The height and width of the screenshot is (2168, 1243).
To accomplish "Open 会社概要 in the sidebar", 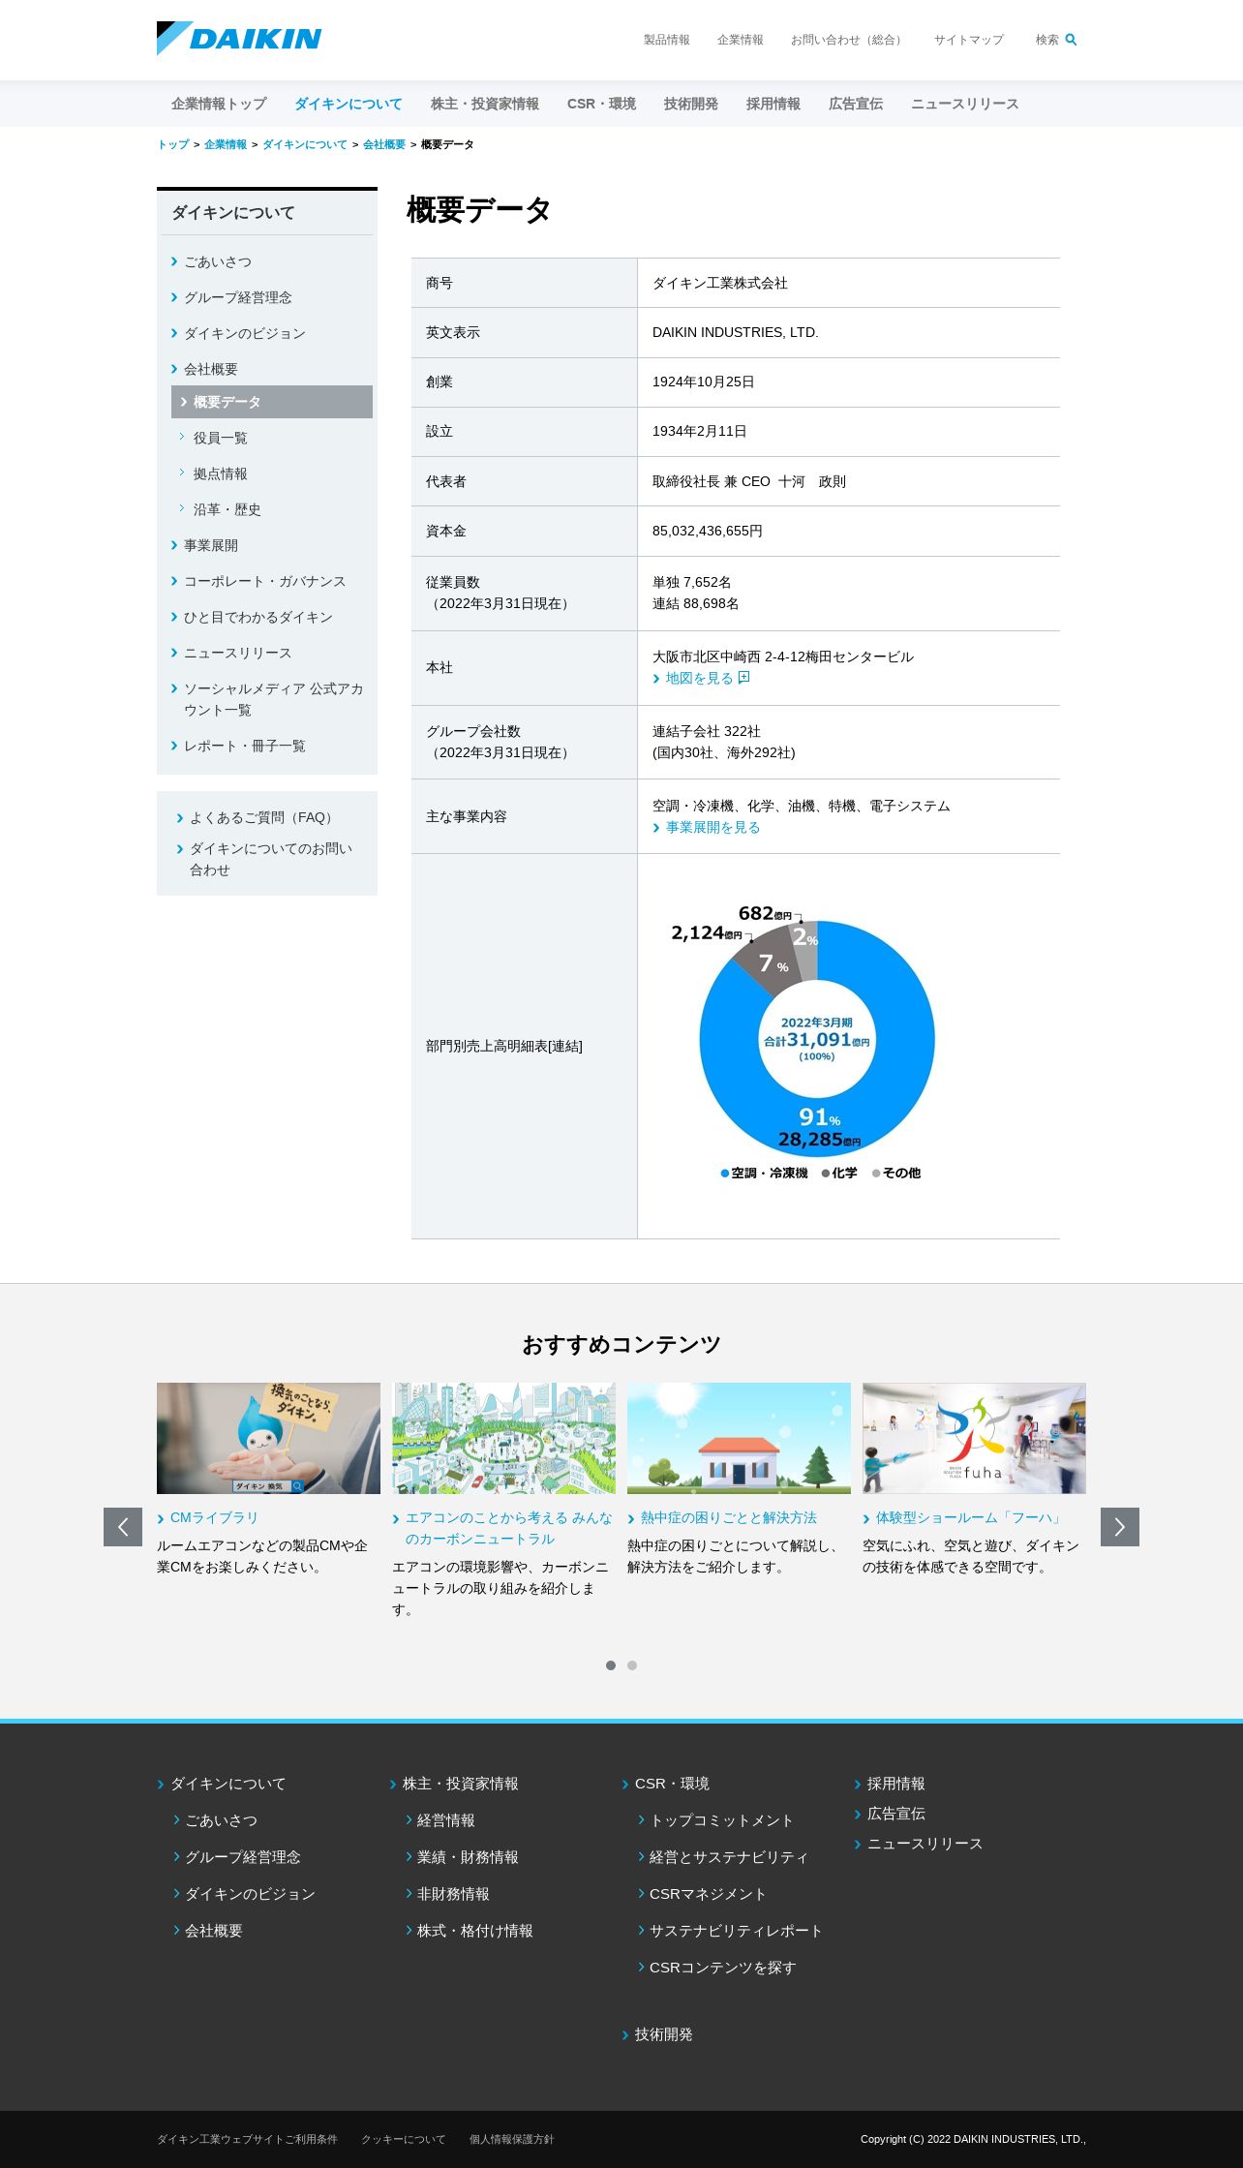I will (x=211, y=369).
